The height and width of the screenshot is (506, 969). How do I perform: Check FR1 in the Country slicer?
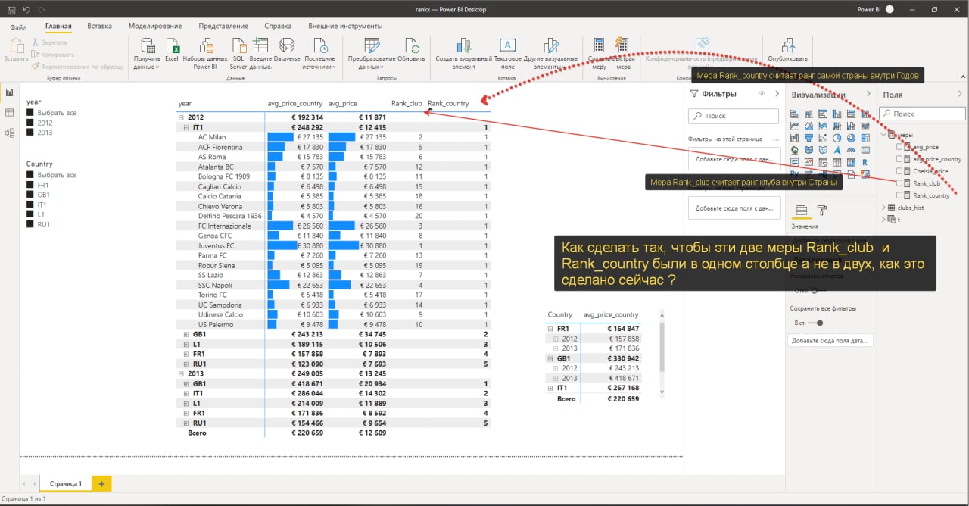(30, 185)
